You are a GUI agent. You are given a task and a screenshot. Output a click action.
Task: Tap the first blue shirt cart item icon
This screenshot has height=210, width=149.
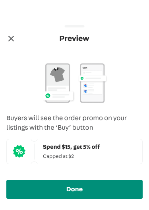[85, 86]
